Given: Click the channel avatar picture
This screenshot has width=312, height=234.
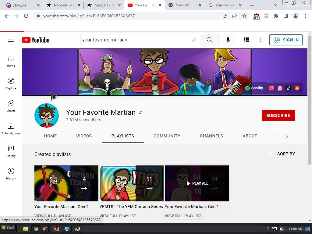Looking at the screenshot, I should pyautogui.click(x=47, y=115).
